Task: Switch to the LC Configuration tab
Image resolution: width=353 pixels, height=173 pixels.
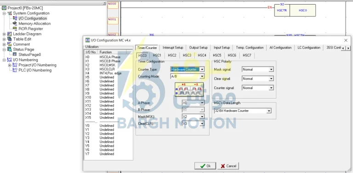Action: (309, 48)
